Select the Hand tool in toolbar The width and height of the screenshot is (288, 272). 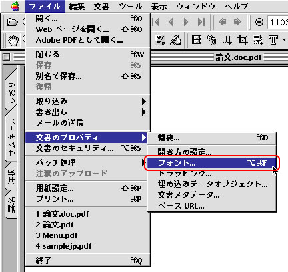coord(13,40)
